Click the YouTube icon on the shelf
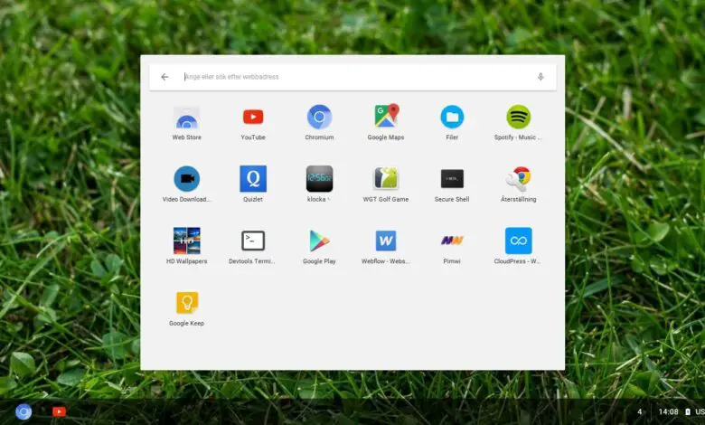 tap(59, 411)
